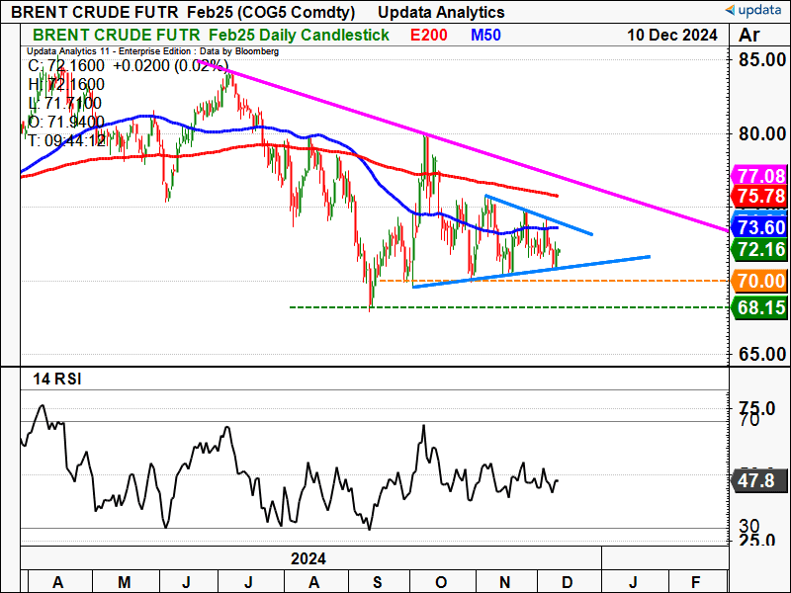Select the red 75.78 E200 price tag
Viewport: 791px width, 593px height.
tap(759, 196)
